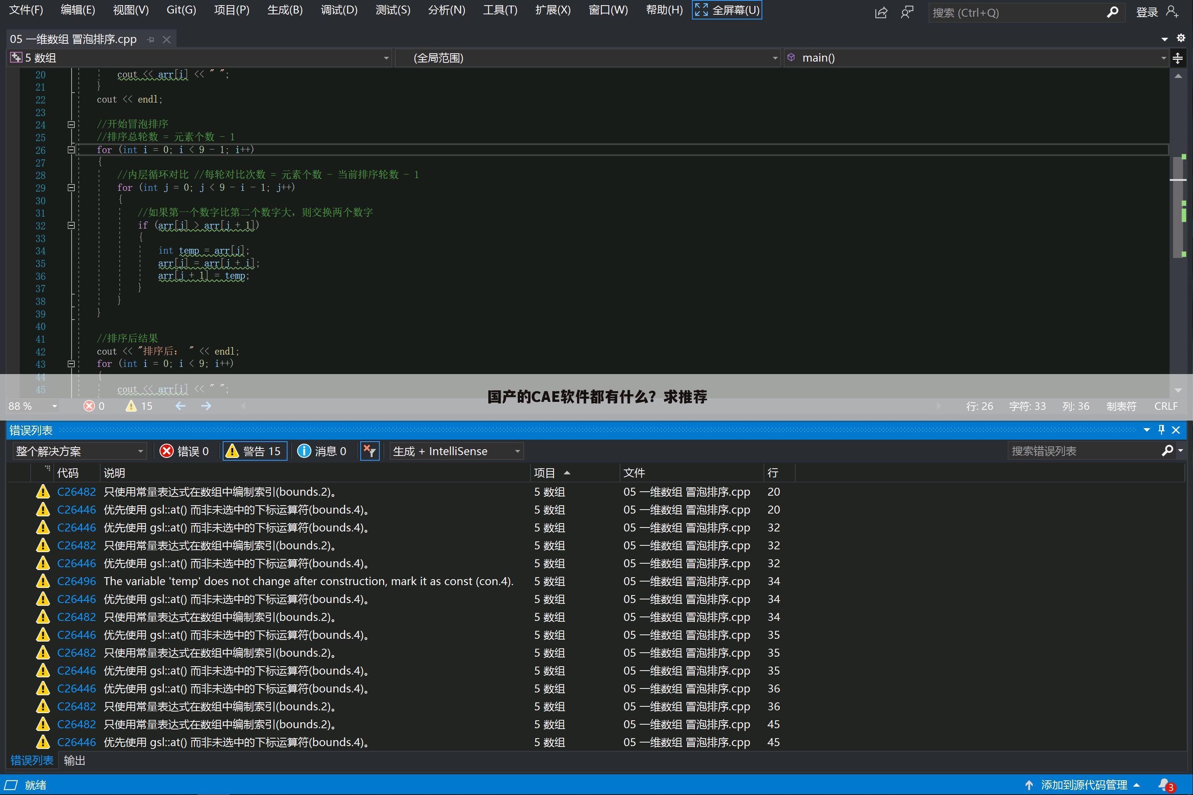The width and height of the screenshot is (1193, 795).
Task: Open the C26496 warning code link
Action: click(77, 581)
